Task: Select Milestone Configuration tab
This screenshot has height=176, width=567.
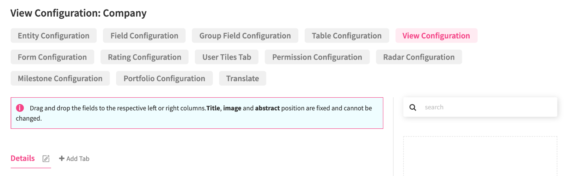Action: pyautogui.click(x=60, y=78)
